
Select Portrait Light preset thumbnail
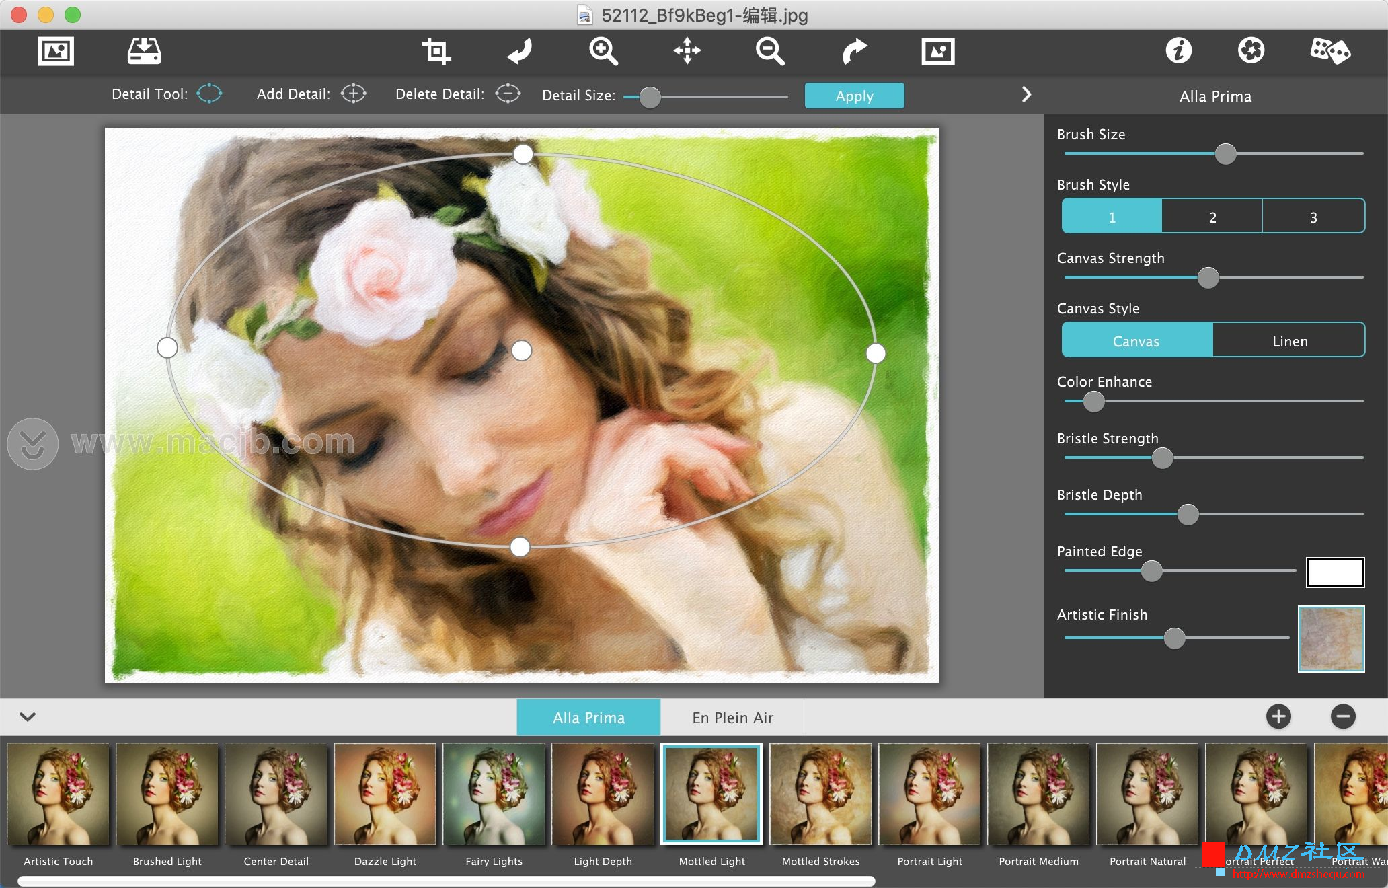(x=930, y=794)
